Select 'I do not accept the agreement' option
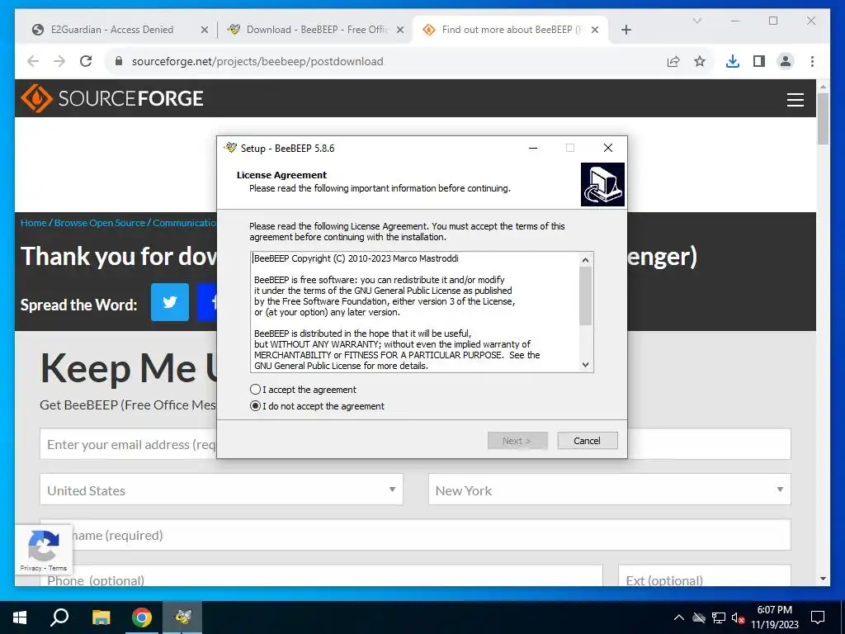845x634 pixels. (x=256, y=406)
